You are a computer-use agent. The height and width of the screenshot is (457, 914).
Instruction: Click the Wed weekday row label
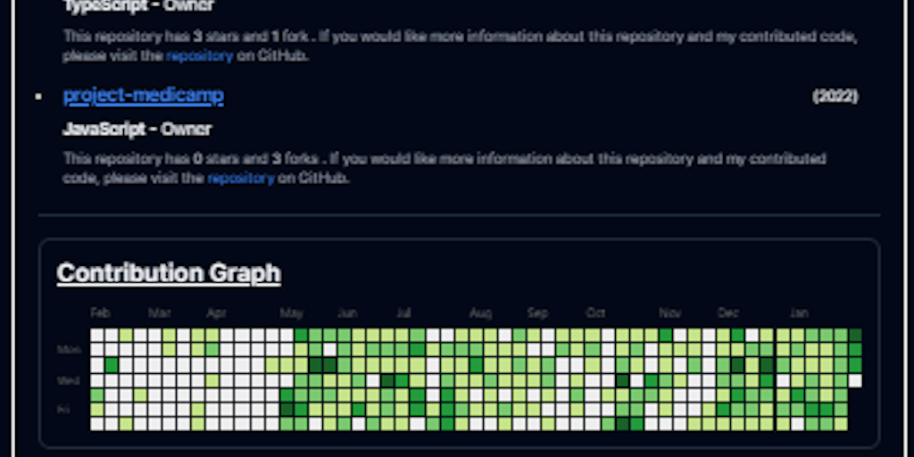[x=69, y=379]
